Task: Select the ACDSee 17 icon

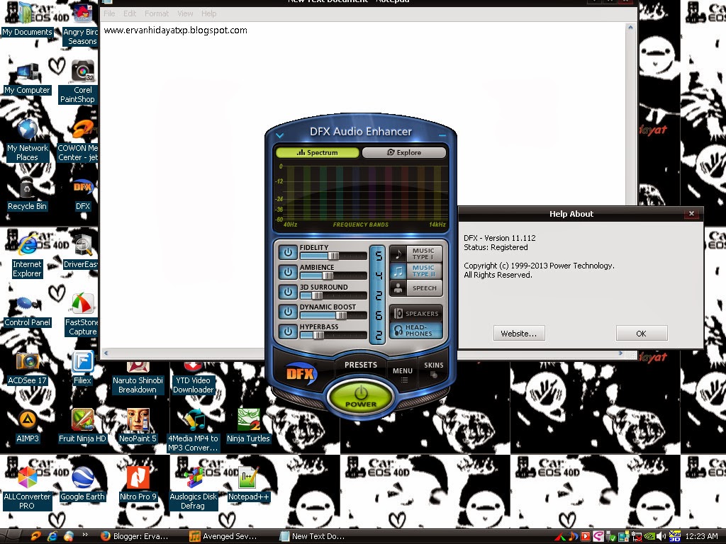Action: click(x=27, y=368)
